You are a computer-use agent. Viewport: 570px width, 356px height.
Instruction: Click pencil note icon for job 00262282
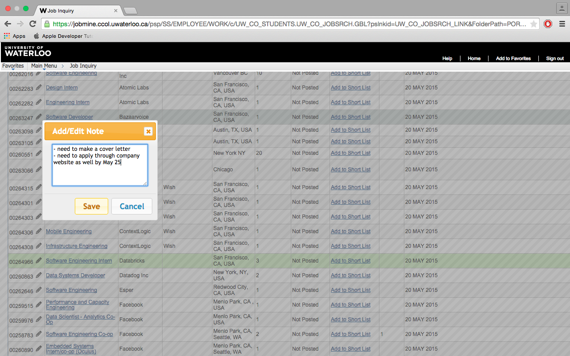pos(39,102)
